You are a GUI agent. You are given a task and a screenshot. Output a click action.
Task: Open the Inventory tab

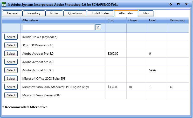click(34, 13)
